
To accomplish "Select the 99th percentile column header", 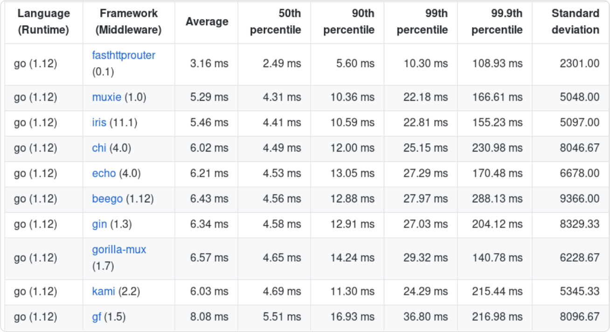I will (x=422, y=22).
